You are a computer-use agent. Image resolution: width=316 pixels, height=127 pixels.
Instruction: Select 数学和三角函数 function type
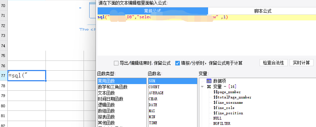tap(122, 87)
